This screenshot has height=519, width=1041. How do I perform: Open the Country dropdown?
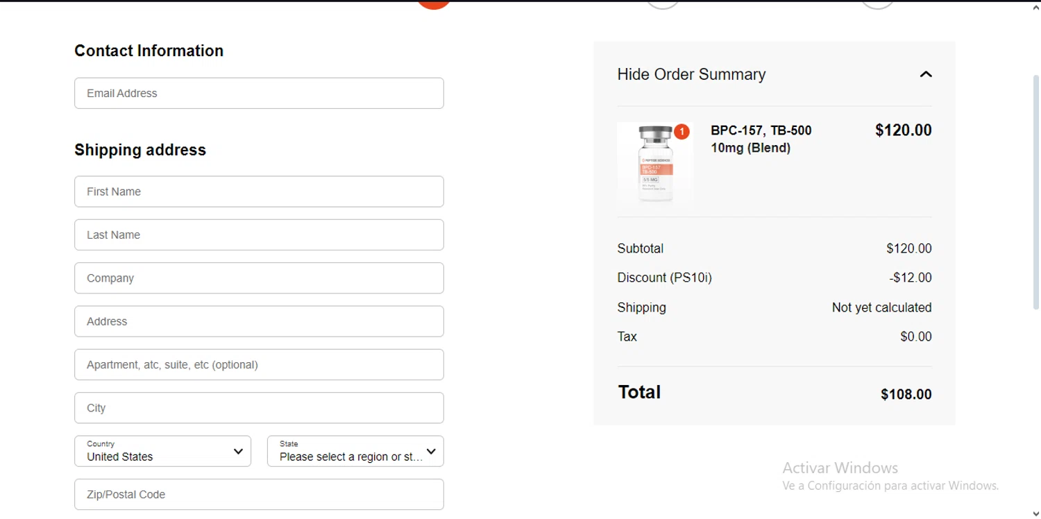[162, 451]
